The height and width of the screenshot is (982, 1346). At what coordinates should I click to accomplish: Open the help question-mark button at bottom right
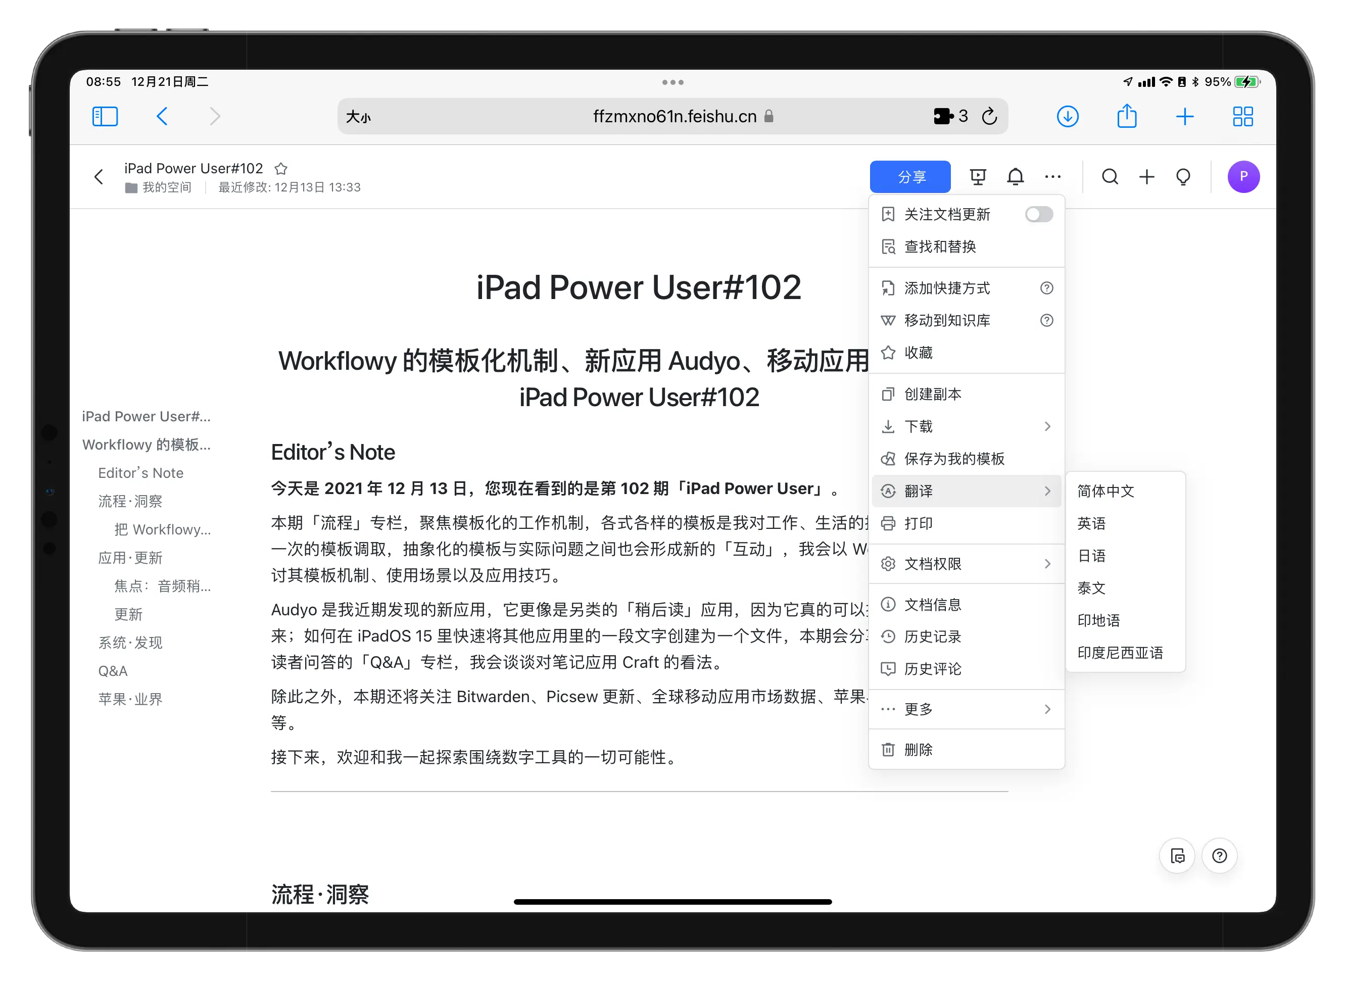(1219, 856)
